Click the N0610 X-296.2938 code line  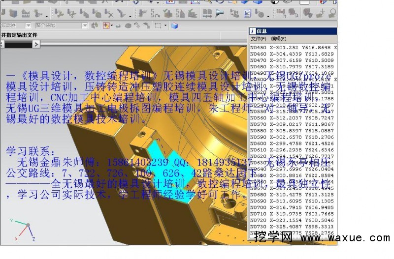coord(292,150)
